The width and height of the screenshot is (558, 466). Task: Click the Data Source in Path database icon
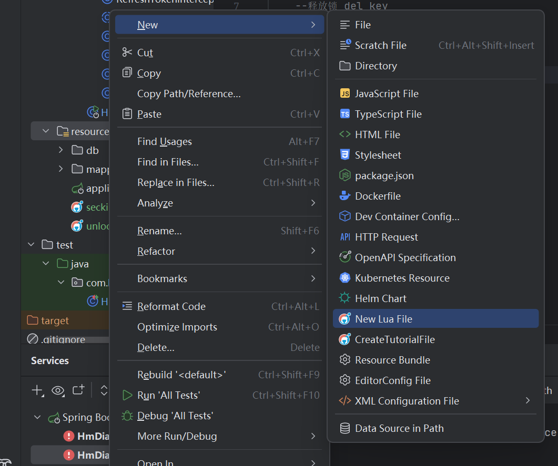[x=344, y=428]
